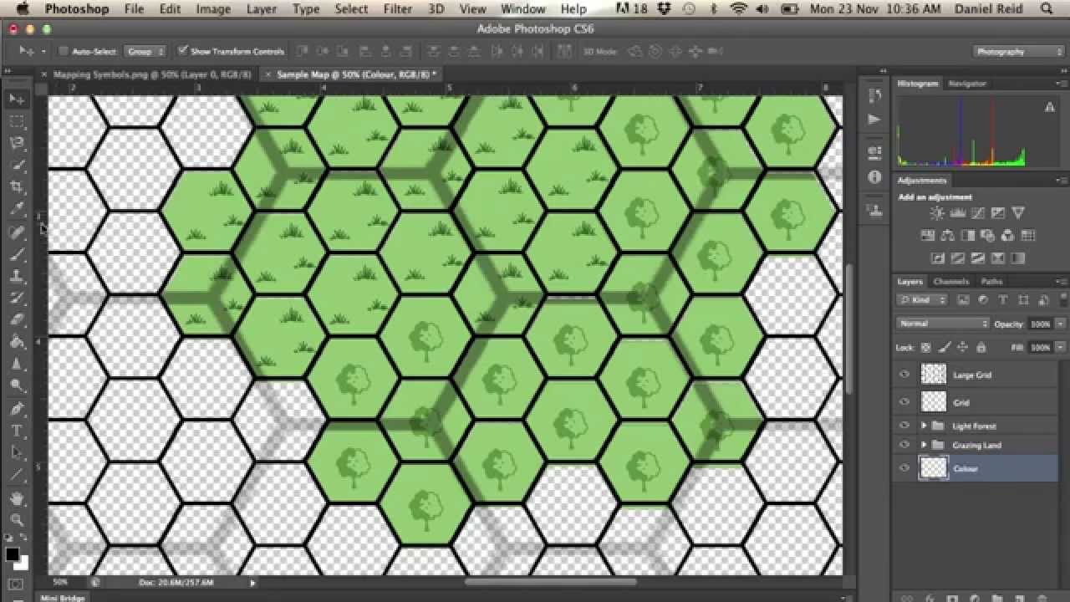Open the Photography workspace dropdown

pyautogui.click(x=1018, y=51)
